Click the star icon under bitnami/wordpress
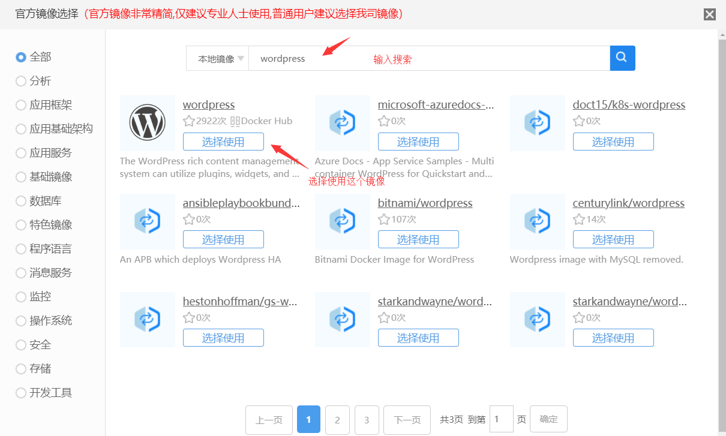Viewport: 726px width, 436px height. [384, 219]
